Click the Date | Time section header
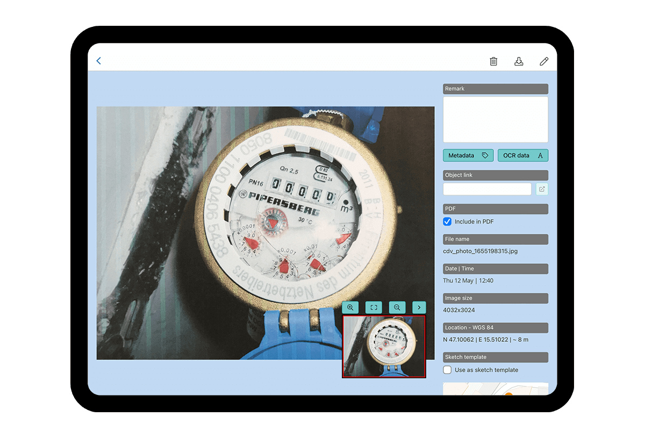 pyautogui.click(x=496, y=269)
